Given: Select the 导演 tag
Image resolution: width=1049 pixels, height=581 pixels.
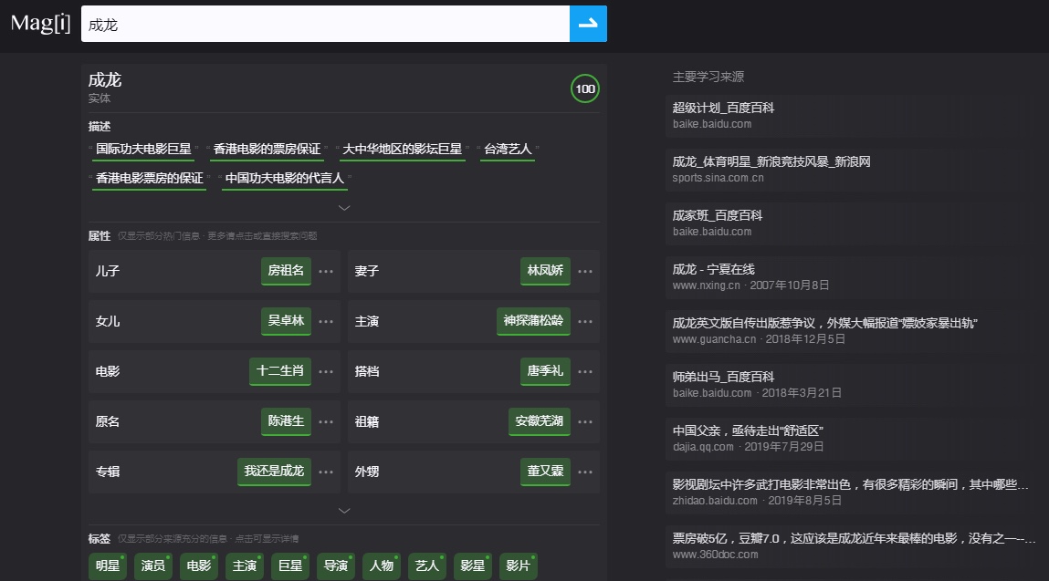Looking at the screenshot, I should point(336,566).
